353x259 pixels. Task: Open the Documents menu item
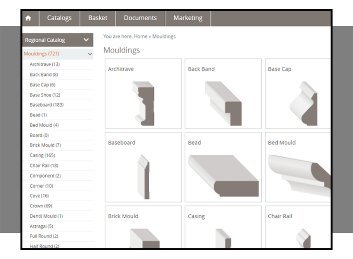pos(140,18)
